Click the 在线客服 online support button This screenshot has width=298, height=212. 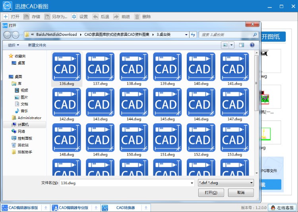point(283,208)
